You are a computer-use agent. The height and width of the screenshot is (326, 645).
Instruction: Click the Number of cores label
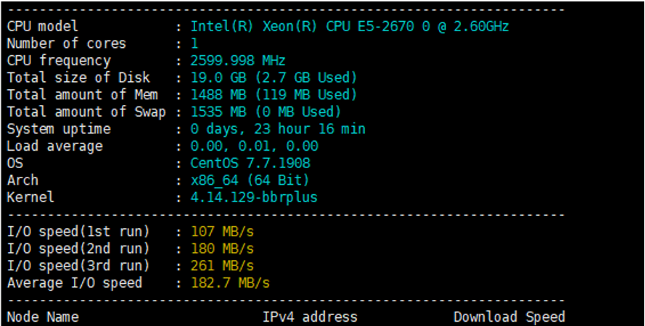67,43
